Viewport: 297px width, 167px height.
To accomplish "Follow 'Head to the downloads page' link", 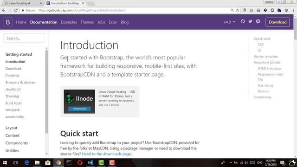I will coord(107,154).
